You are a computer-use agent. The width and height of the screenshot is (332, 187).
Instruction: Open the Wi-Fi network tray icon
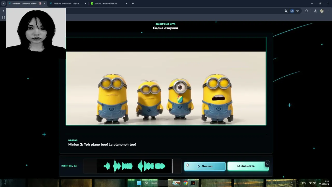pos(310,183)
